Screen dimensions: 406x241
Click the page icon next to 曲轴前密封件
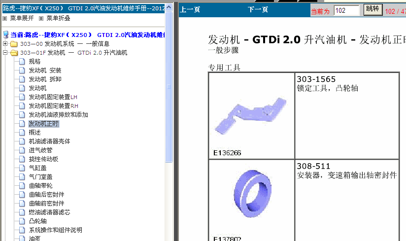(x=22, y=204)
